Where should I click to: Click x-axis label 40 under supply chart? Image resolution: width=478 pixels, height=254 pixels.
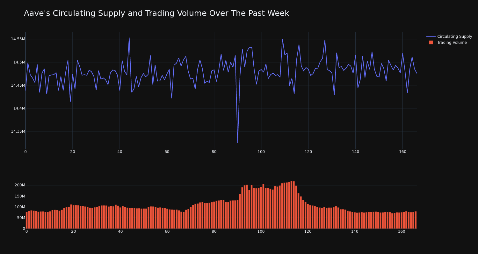[x=120, y=152]
